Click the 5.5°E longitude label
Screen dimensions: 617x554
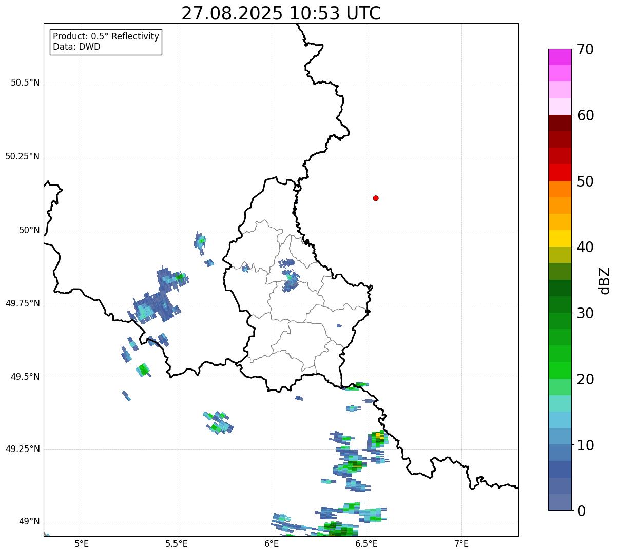pos(177,543)
